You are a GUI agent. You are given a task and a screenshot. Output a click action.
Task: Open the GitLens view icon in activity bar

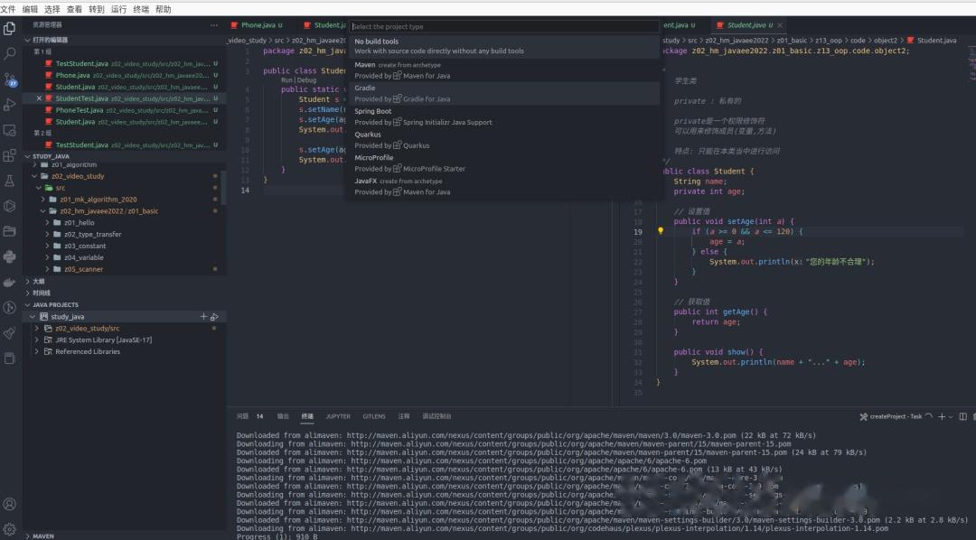9,307
